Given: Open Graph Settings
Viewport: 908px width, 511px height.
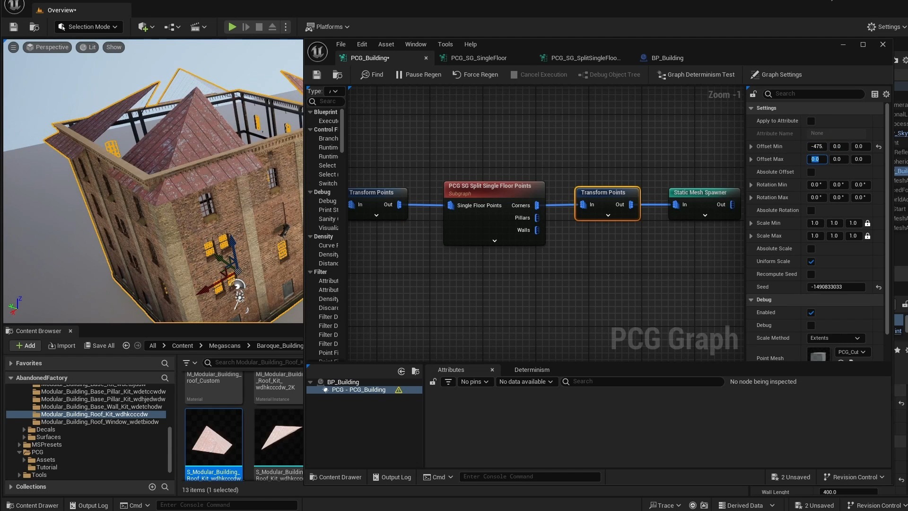Looking at the screenshot, I should coord(776,75).
